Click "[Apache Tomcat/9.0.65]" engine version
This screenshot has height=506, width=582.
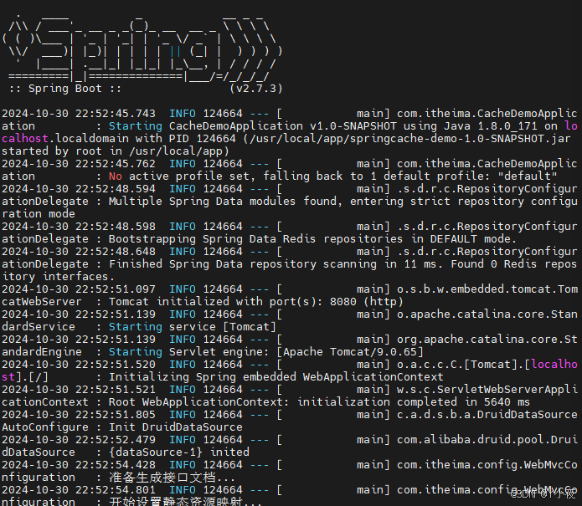(350, 352)
